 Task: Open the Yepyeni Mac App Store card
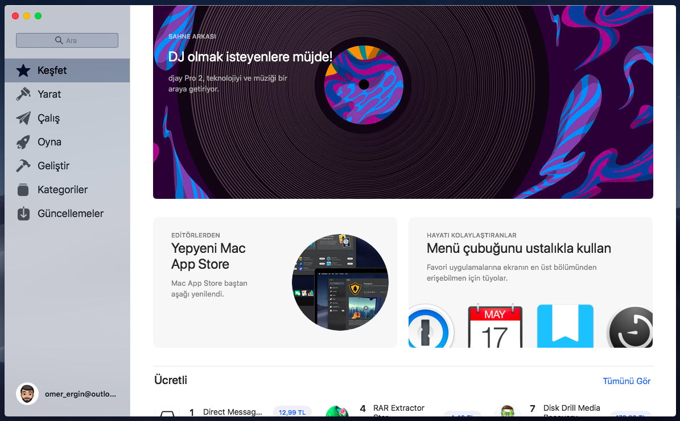tap(275, 282)
